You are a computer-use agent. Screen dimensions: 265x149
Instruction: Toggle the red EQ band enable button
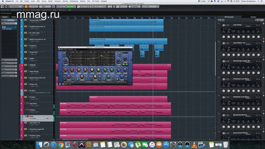(x=65, y=79)
